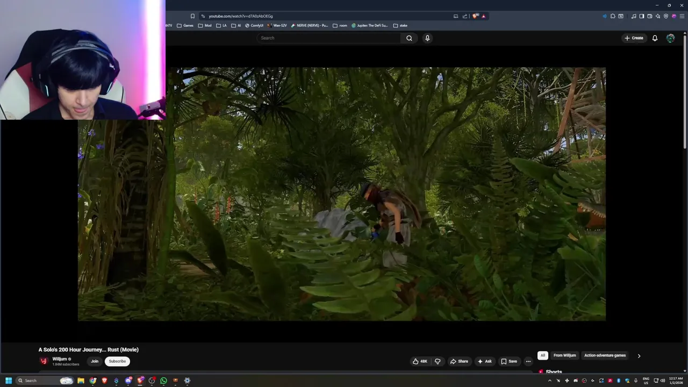Viewport: 688px width, 387px height.
Task: Activate voice search microphone on YouTube
Action: 427,38
